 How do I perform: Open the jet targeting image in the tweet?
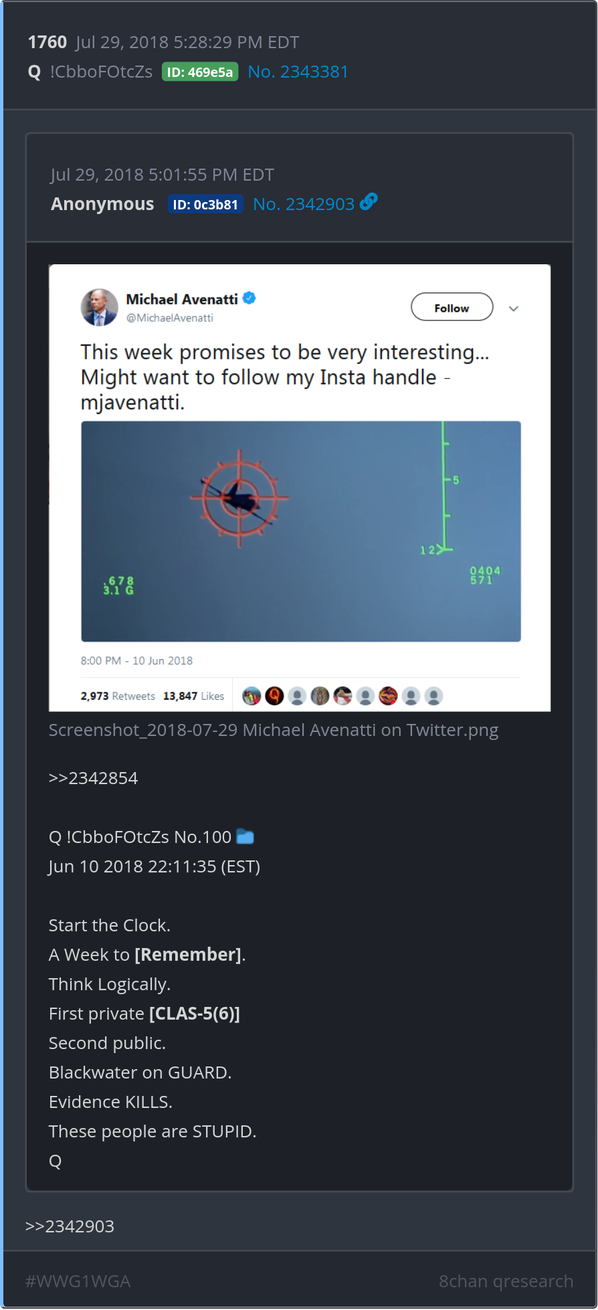[x=301, y=531]
